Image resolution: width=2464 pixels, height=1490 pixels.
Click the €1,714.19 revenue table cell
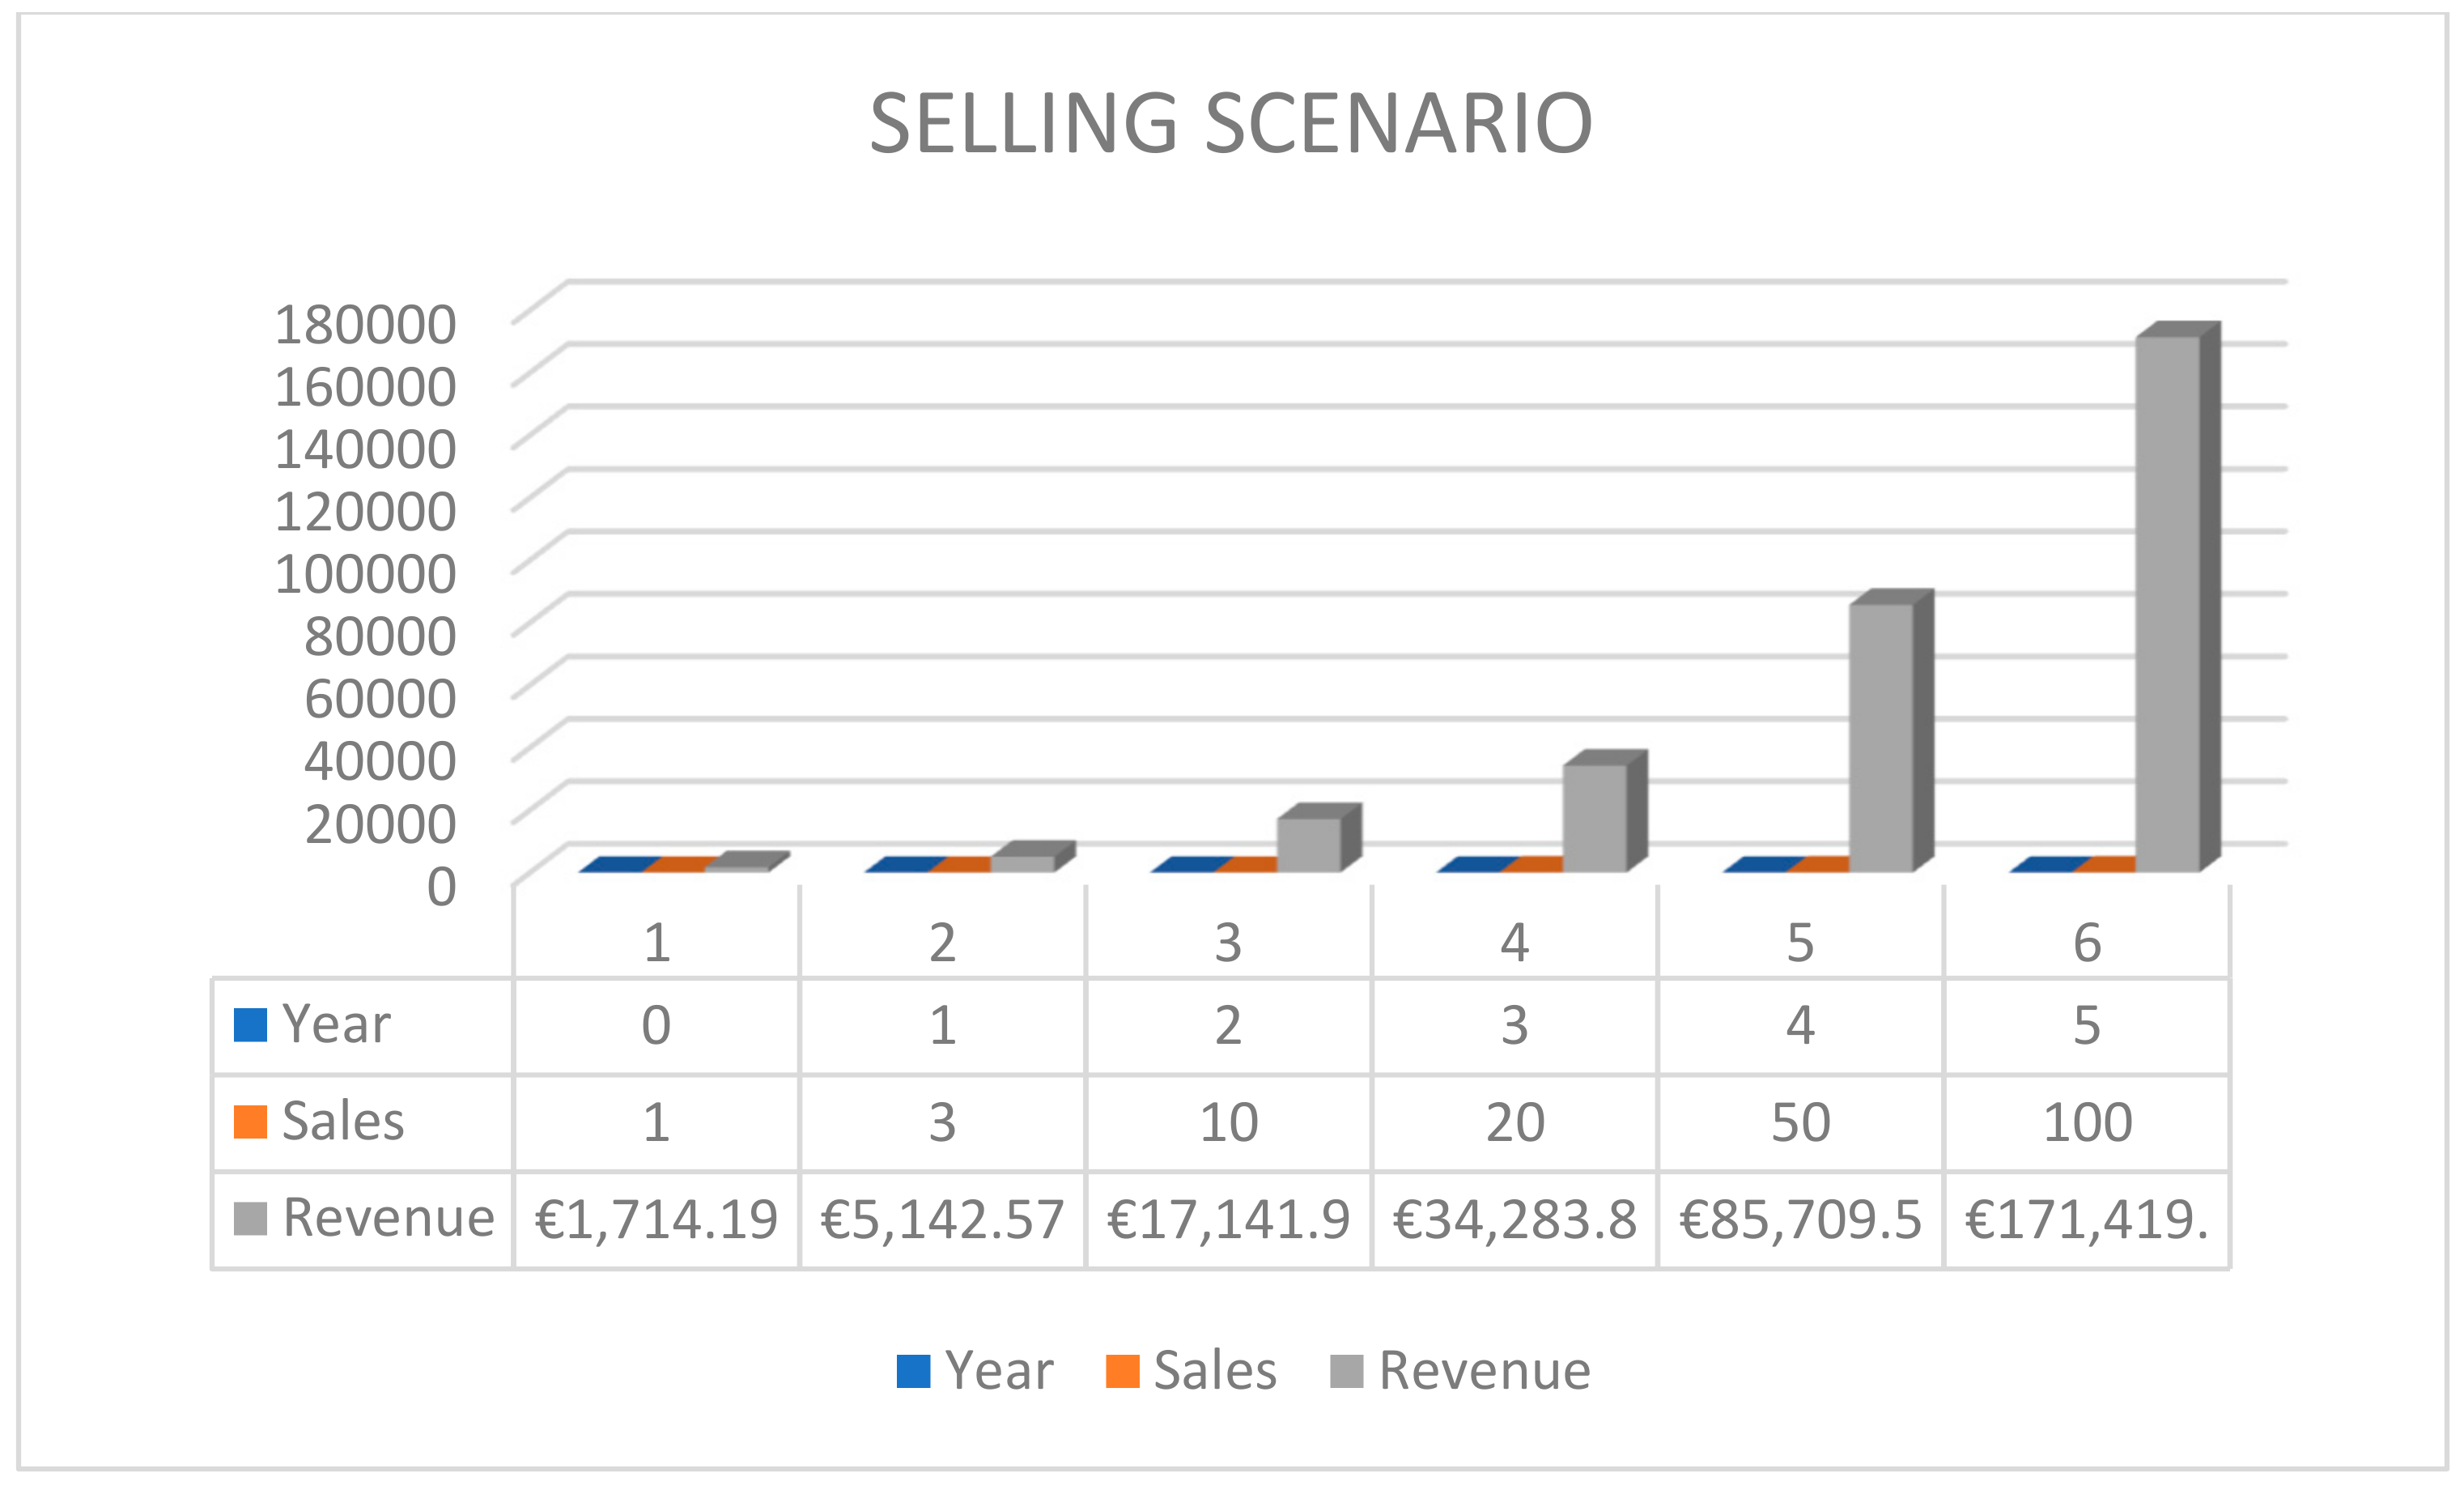tap(656, 1220)
